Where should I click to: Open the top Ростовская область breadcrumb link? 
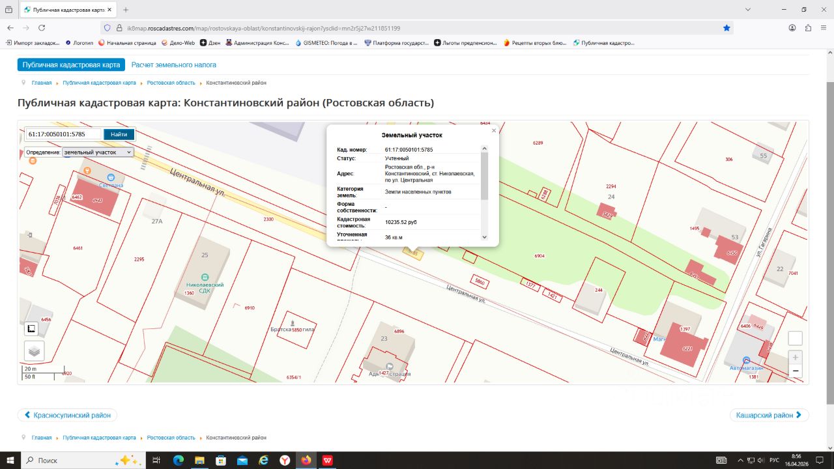(x=171, y=83)
